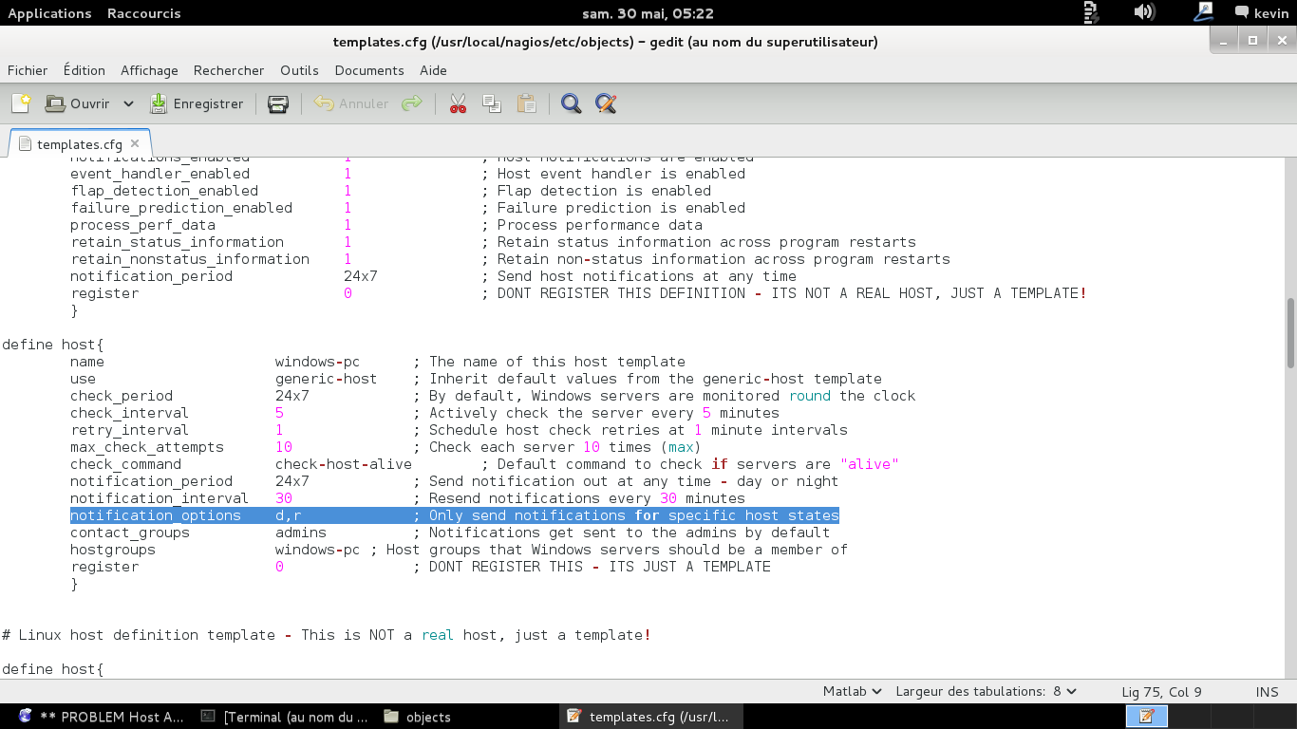Click the notification_interval parameter name
Viewport: 1297px width, 729px height.
click(160, 498)
